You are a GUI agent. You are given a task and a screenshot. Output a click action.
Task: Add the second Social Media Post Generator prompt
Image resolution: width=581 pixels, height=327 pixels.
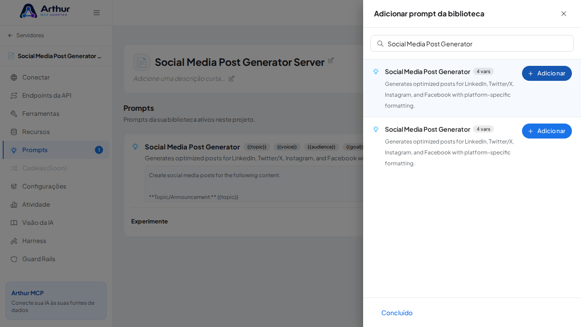point(547,131)
